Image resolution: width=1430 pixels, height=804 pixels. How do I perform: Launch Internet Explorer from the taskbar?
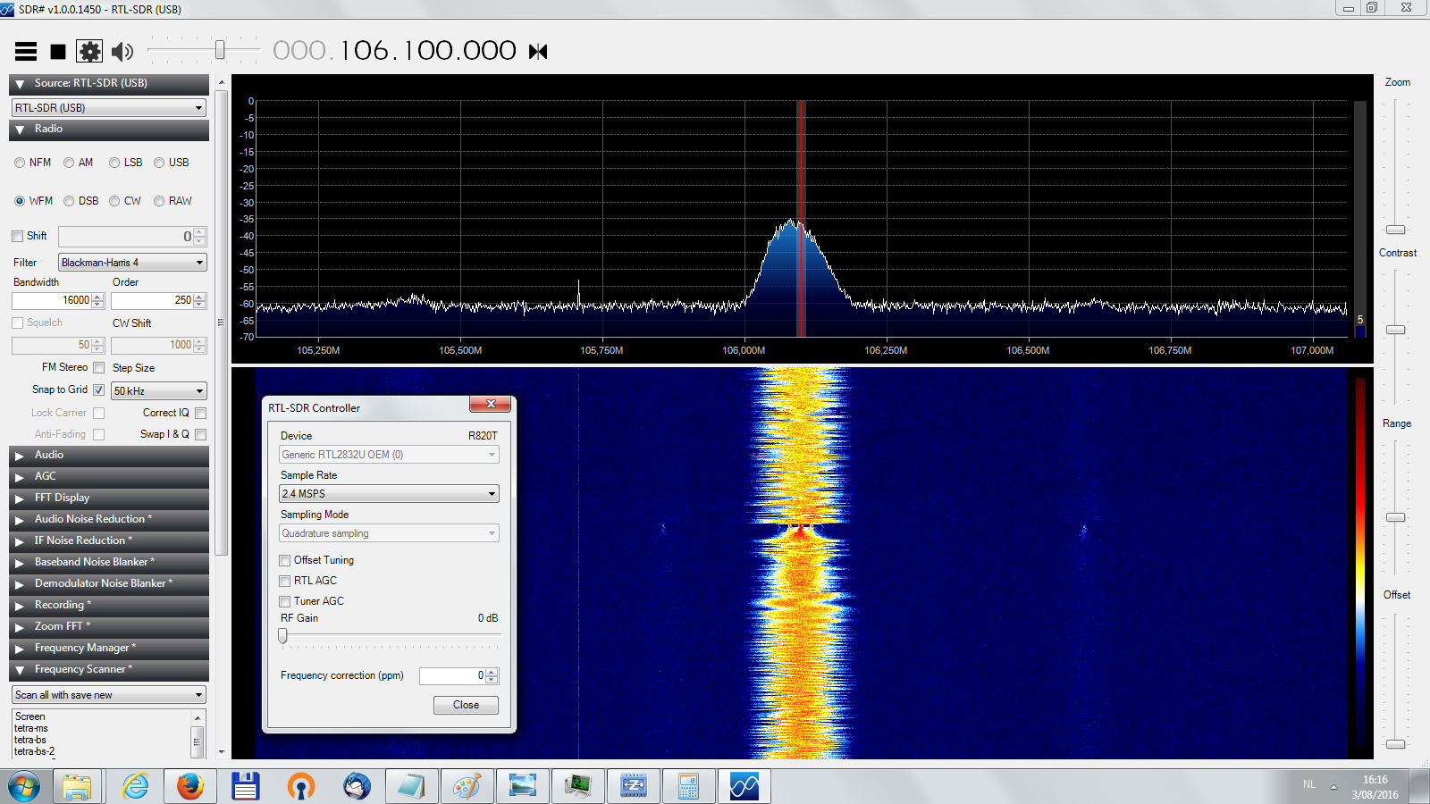[136, 786]
